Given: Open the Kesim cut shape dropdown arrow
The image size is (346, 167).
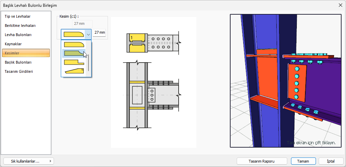Looking at the screenshot, I should [x=88, y=34].
